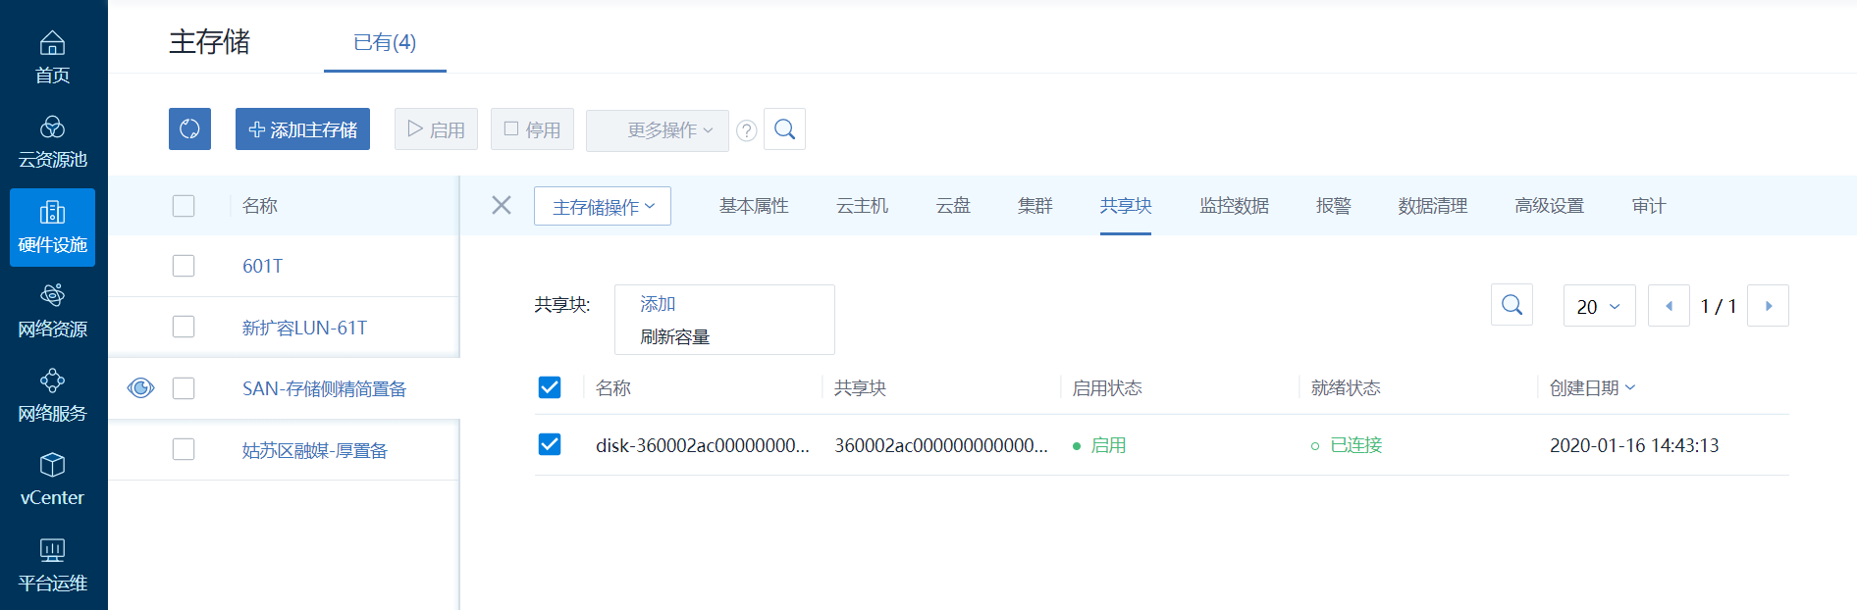Check the 新扩容LUN-61T row checkbox
The image size is (1857, 610).
point(184,327)
